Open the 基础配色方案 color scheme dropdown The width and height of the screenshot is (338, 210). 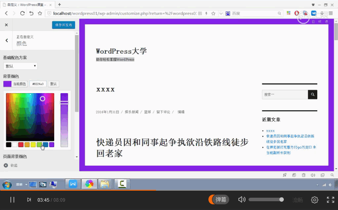(x=20, y=66)
